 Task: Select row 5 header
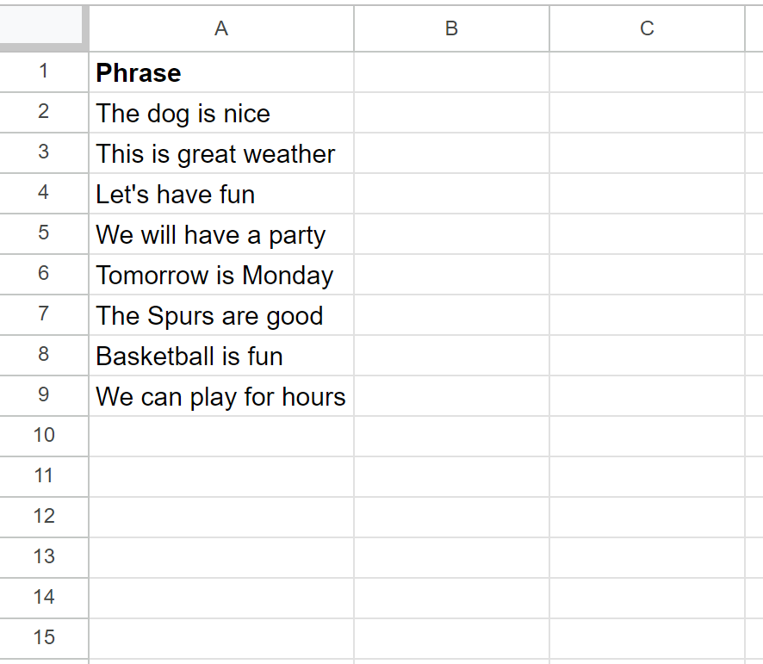coord(44,233)
